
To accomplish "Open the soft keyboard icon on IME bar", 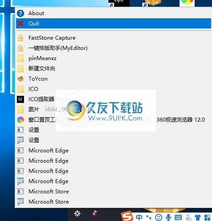I will (x=178, y=217).
